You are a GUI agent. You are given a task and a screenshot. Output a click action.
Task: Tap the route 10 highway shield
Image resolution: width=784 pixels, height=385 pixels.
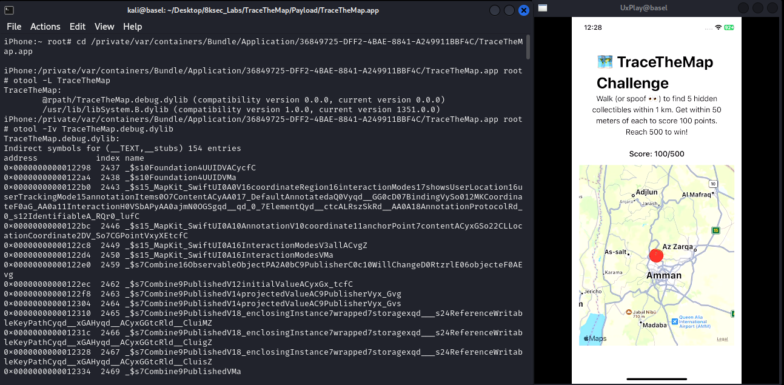coord(714,183)
